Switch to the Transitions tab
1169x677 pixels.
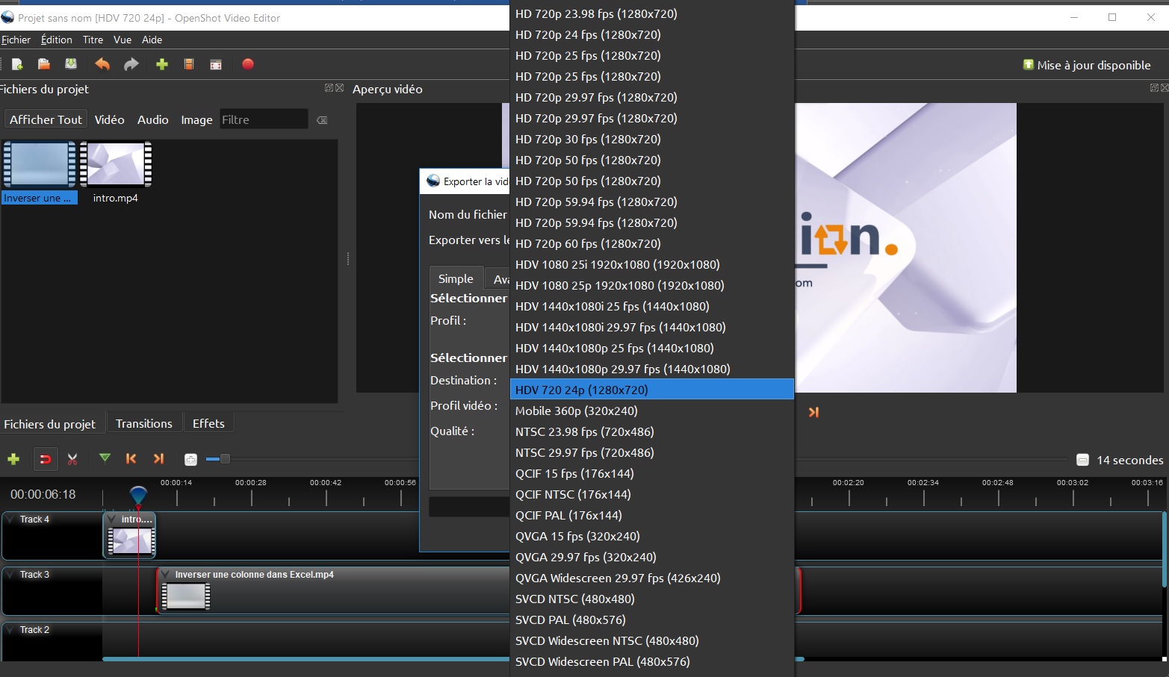(x=144, y=423)
